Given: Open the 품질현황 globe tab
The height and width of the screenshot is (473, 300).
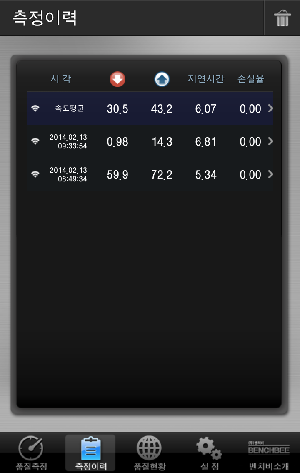Looking at the screenshot, I should [x=150, y=453].
